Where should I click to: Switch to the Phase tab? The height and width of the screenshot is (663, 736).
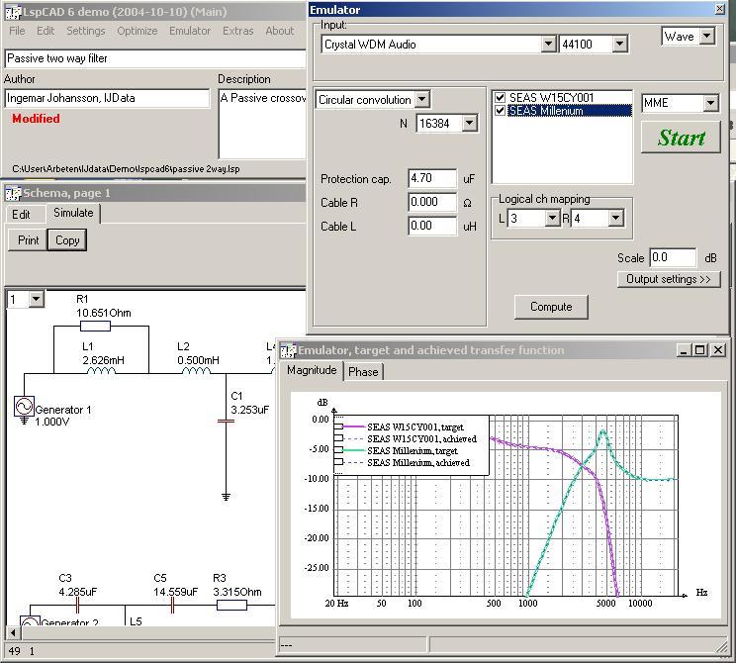(363, 372)
